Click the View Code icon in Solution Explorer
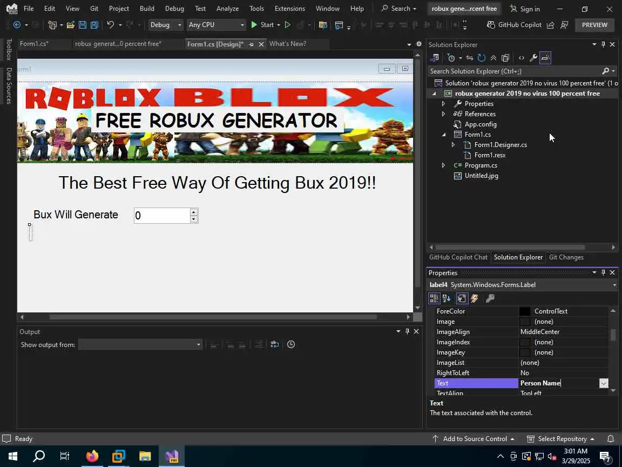This screenshot has width=622, height=467. 521,58
